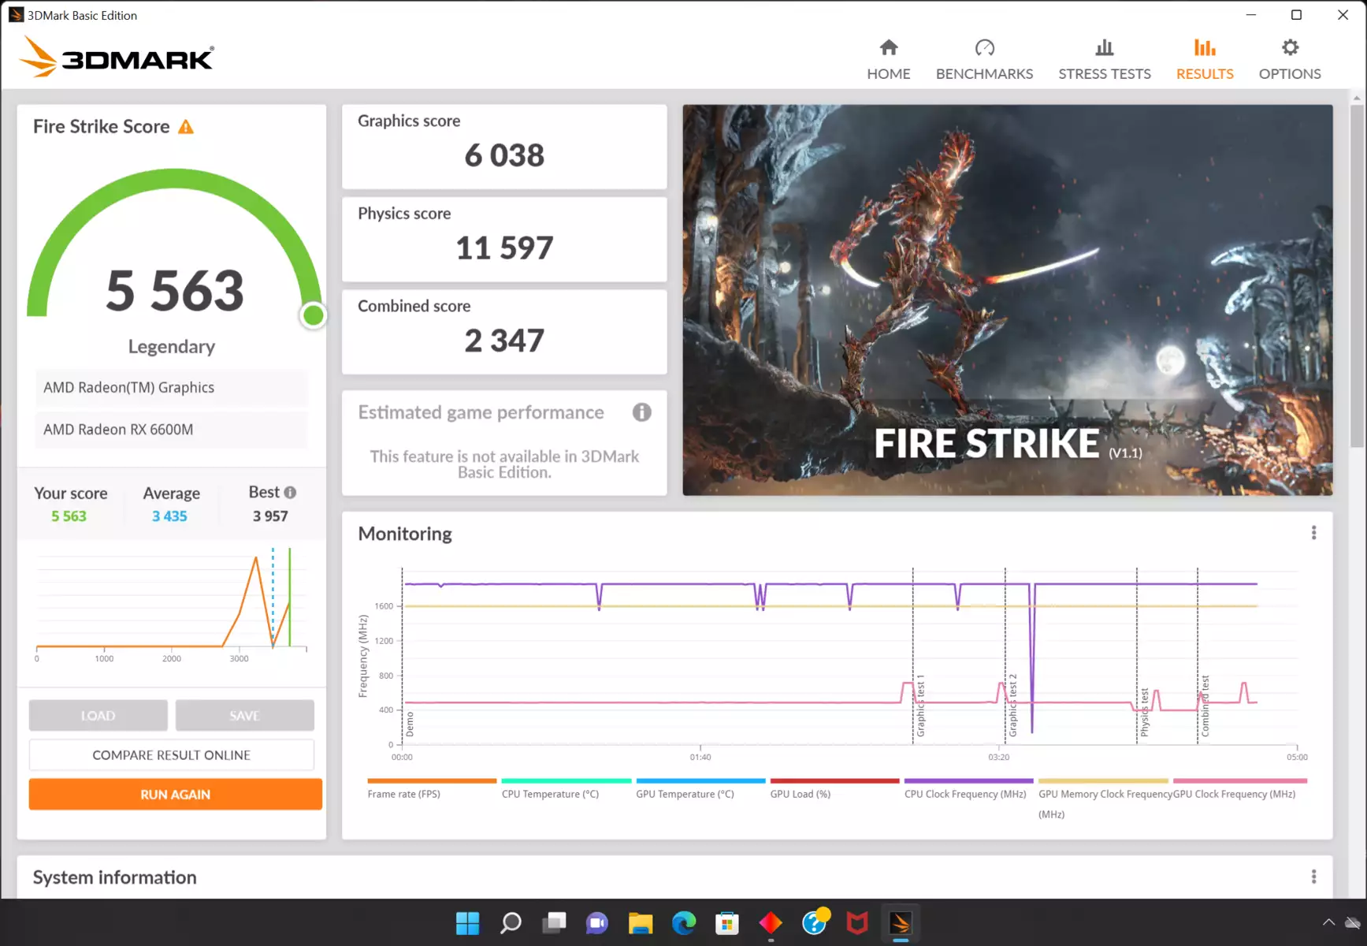1367x946 pixels.
Task: Click the Run Again button
Action: (x=175, y=794)
